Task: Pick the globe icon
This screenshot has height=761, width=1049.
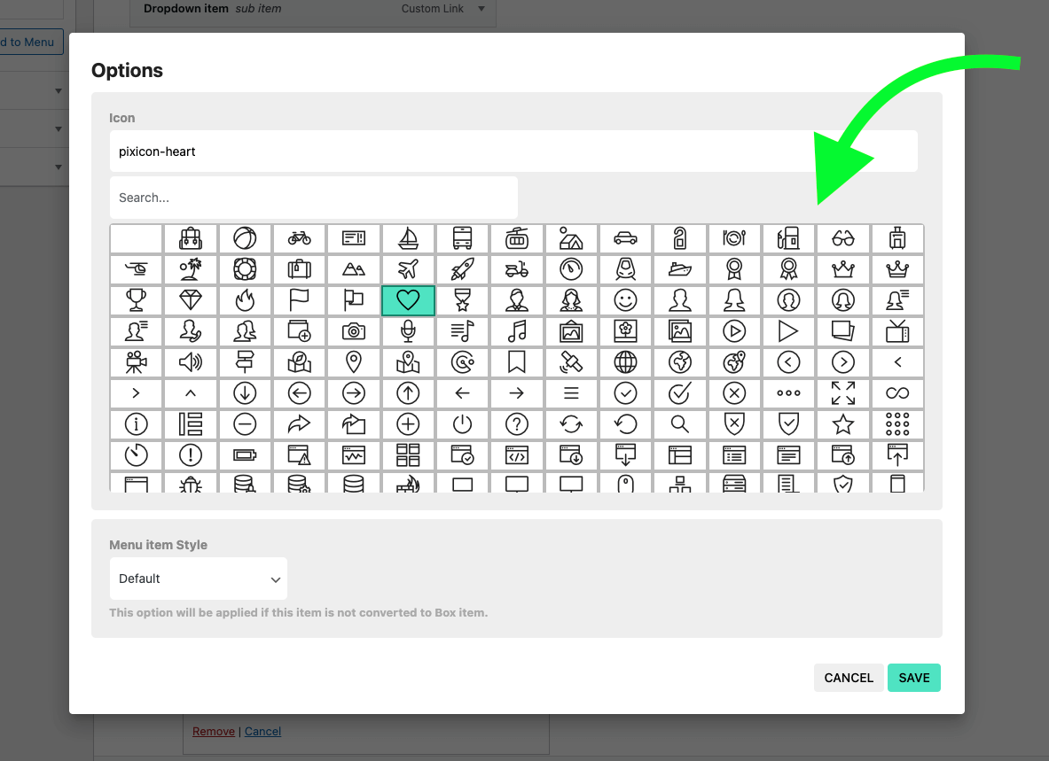Action: 625,362
